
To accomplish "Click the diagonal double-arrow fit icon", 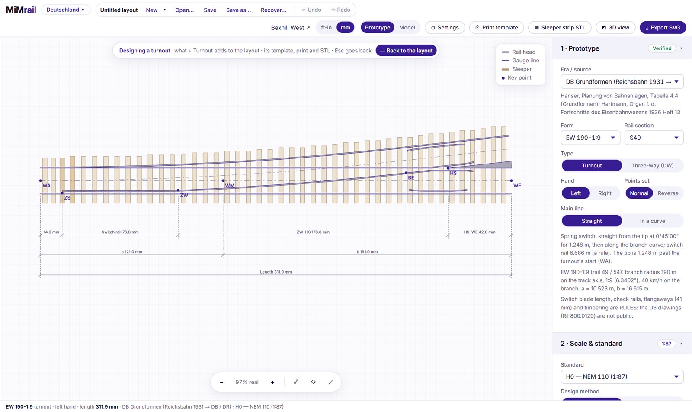I will tap(296, 382).
